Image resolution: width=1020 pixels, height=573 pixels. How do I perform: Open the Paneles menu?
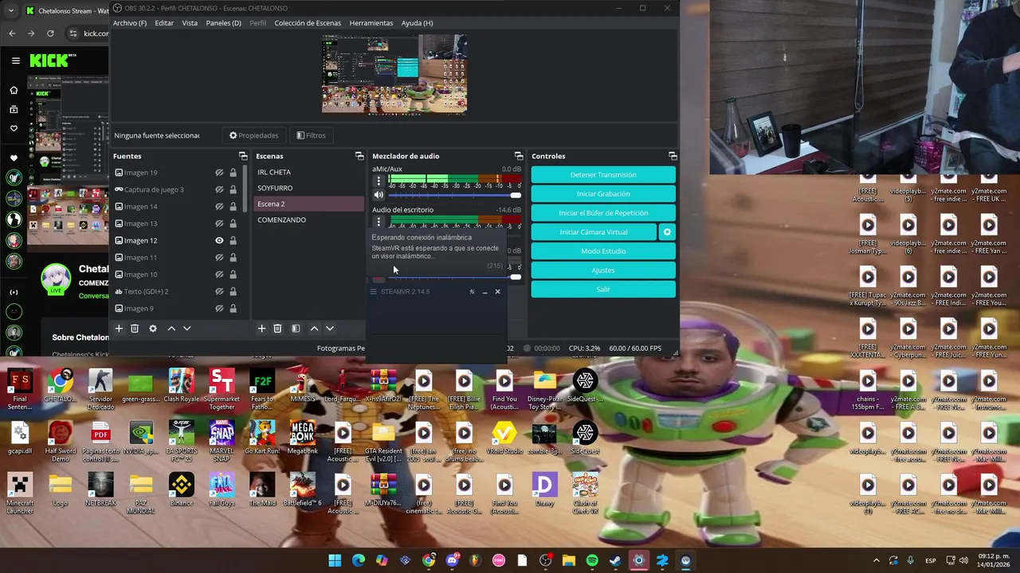coord(223,23)
